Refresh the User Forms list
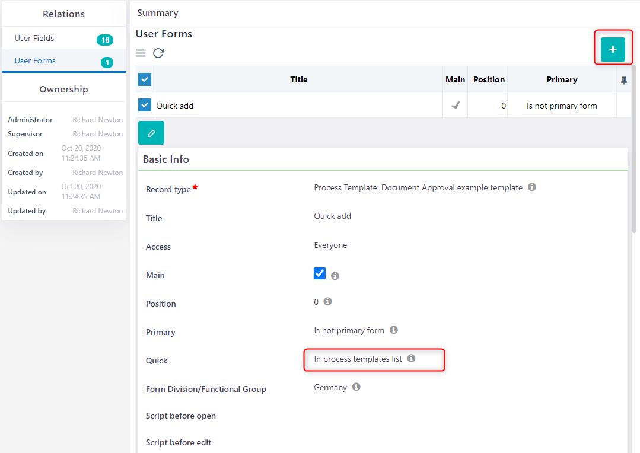 click(158, 53)
